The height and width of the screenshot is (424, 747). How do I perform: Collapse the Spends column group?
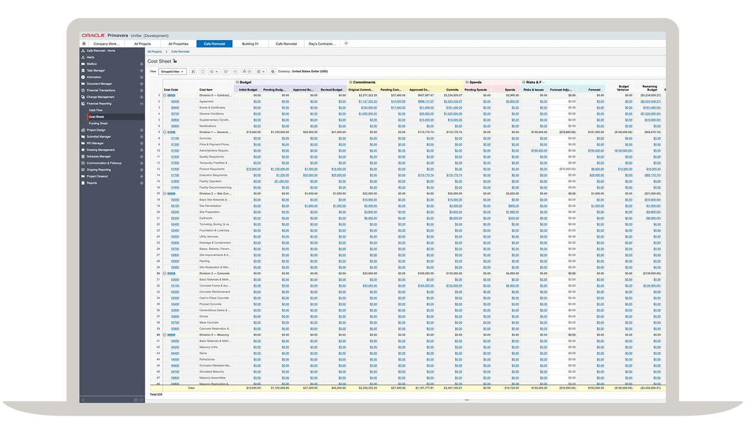pyautogui.click(x=467, y=82)
